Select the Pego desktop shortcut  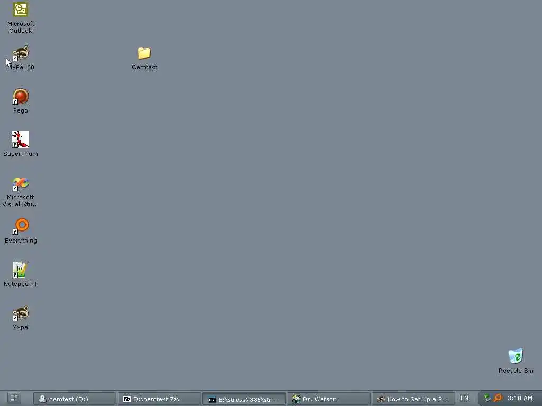tap(21, 101)
